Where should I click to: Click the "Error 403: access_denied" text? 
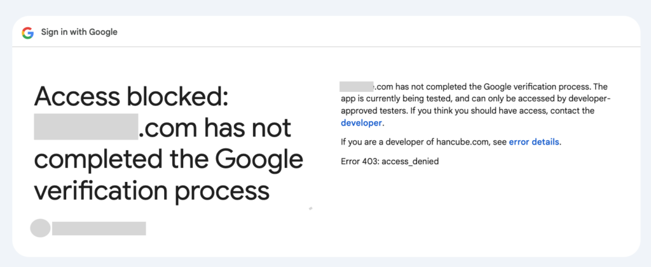[390, 162]
